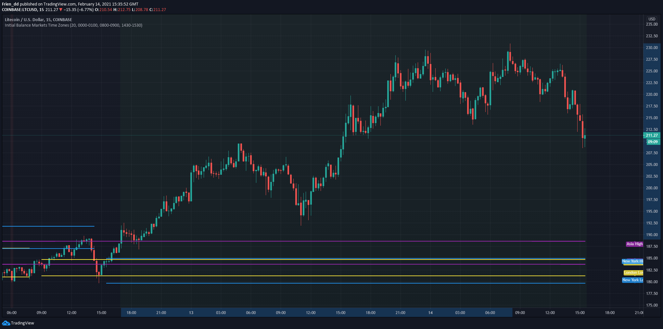Click the New York Lo price label
663x329 pixels.
[x=632, y=280]
